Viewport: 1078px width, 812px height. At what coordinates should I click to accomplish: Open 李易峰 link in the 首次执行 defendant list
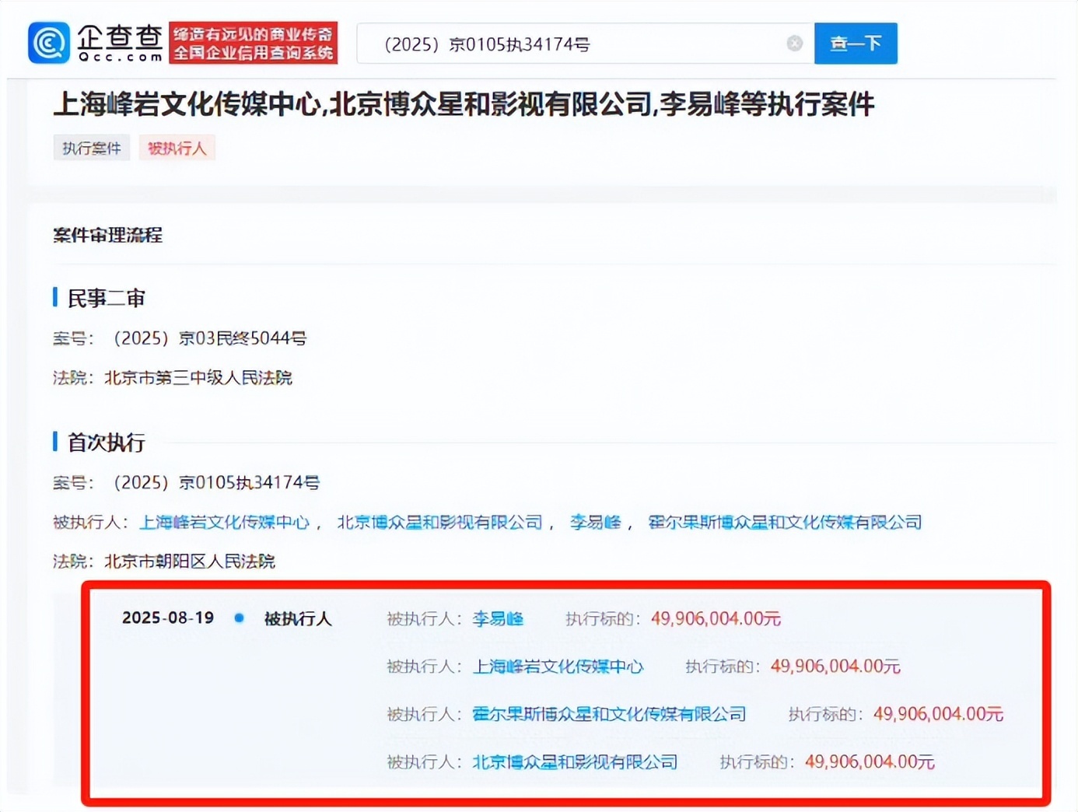coord(596,522)
